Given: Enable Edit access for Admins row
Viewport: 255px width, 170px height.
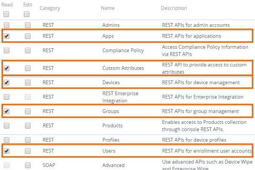Looking at the screenshot, I should click(x=28, y=25).
